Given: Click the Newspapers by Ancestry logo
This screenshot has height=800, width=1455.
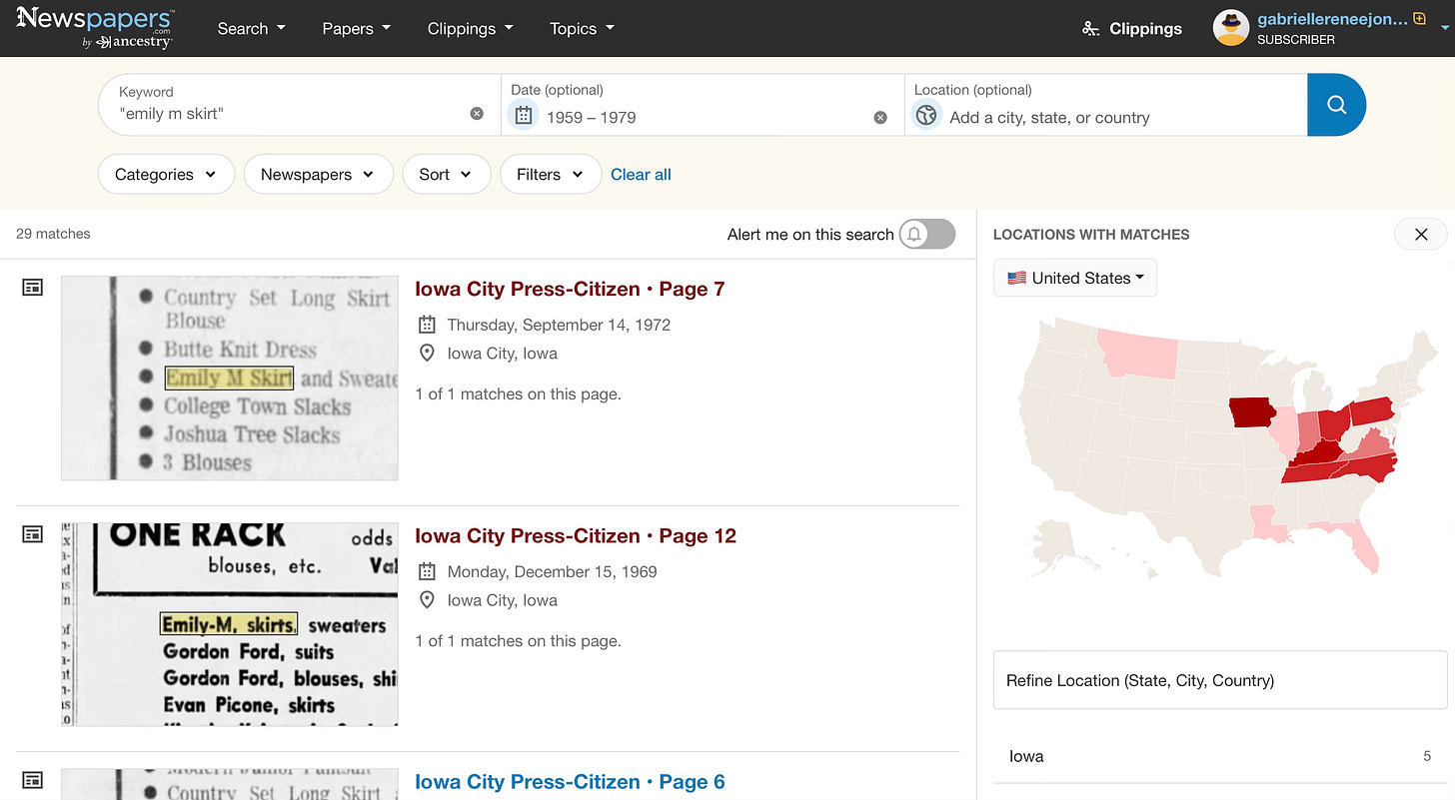Looking at the screenshot, I should (95, 27).
